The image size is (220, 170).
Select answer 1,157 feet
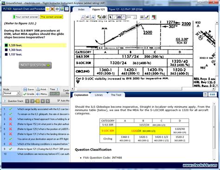coord(13,54)
